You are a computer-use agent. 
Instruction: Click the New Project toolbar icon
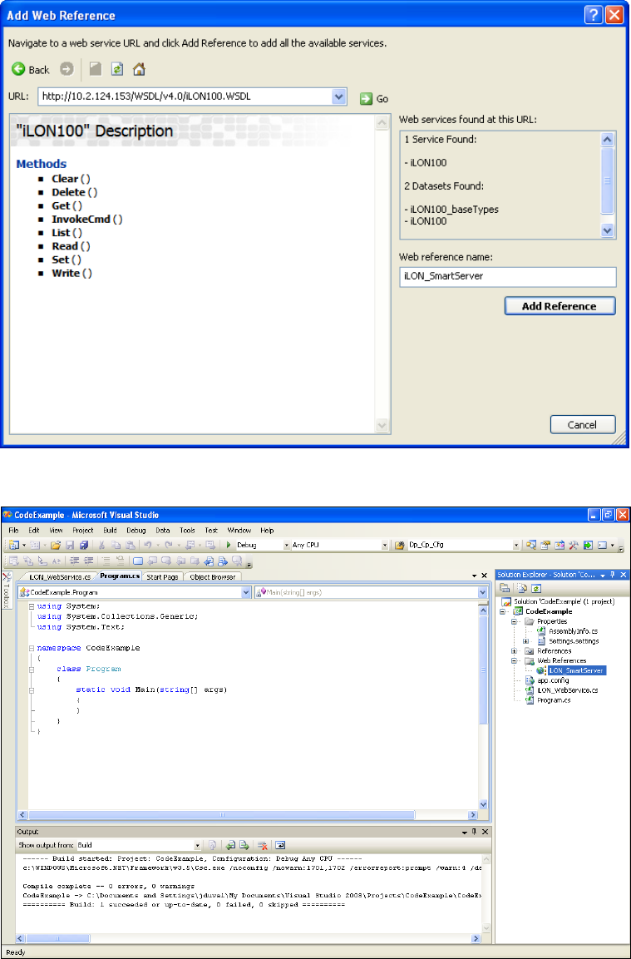14,544
